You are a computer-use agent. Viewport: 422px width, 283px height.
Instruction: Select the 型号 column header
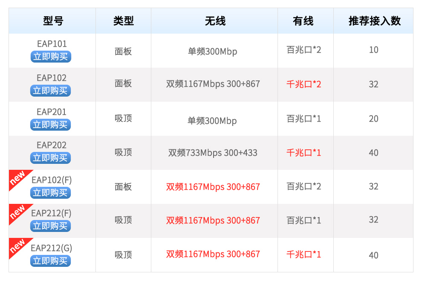coord(53,21)
